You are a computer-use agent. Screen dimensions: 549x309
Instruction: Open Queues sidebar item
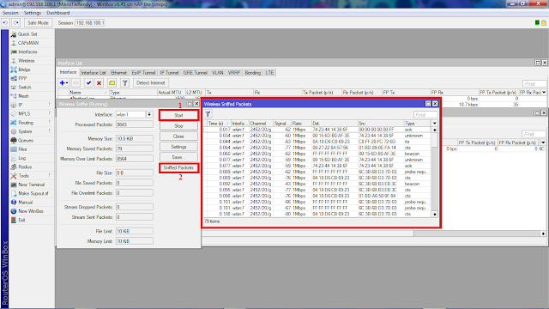(x=26, y=141)
